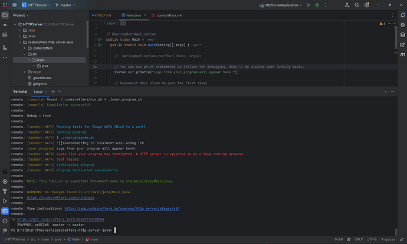Close the Local terminal tab

[46, 92]
